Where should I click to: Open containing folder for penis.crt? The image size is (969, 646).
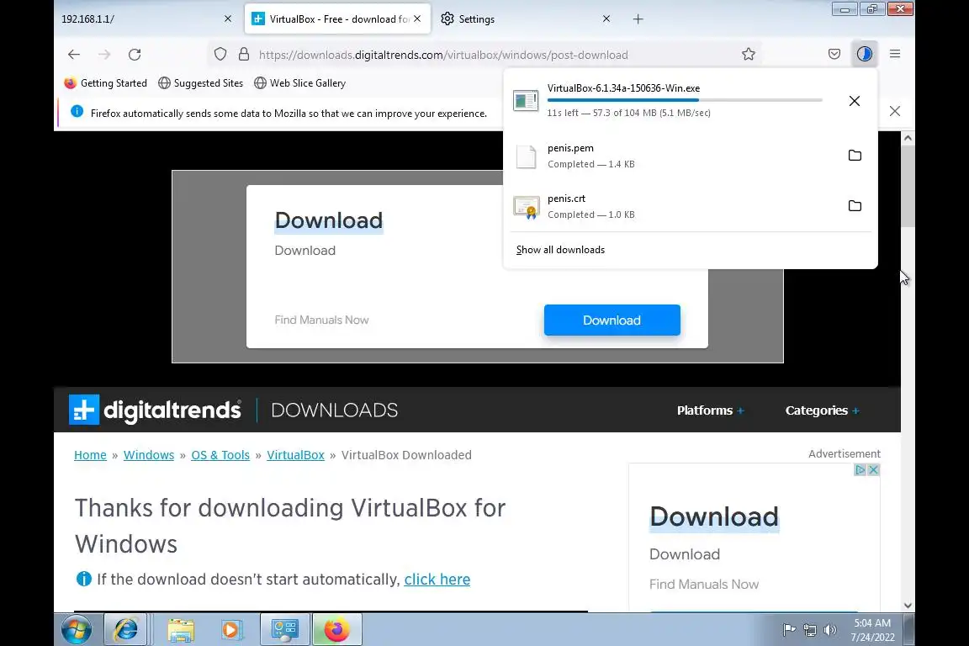(855, 206)
